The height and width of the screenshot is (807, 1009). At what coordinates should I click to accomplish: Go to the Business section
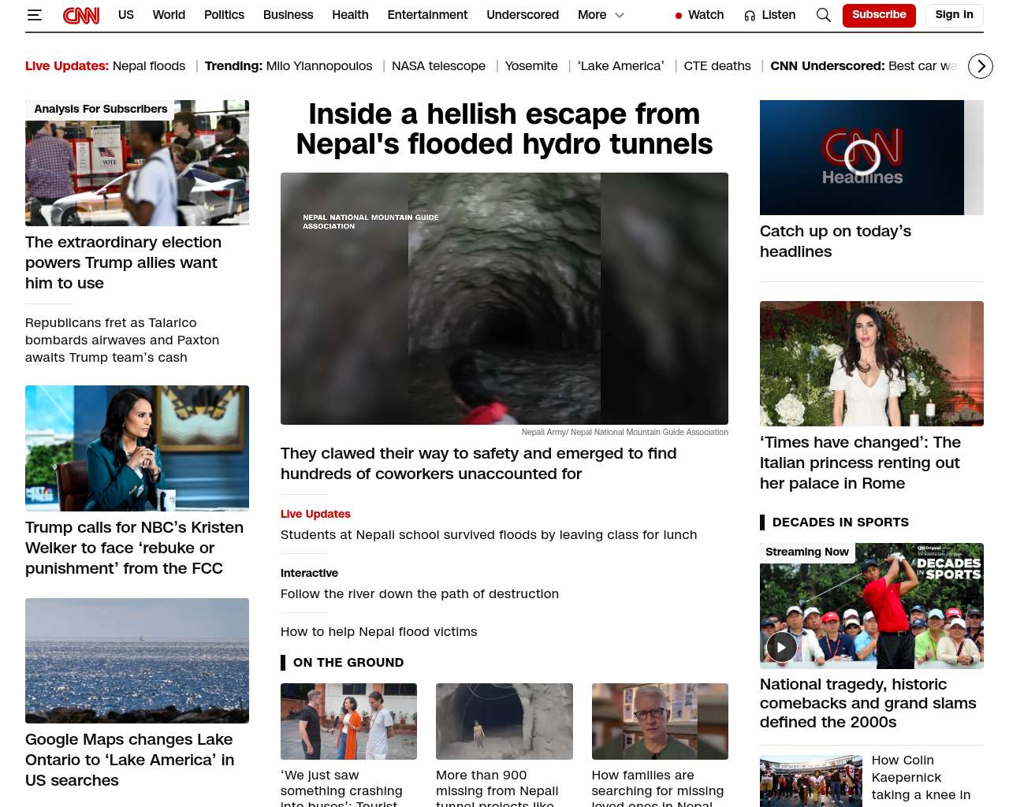288,15
